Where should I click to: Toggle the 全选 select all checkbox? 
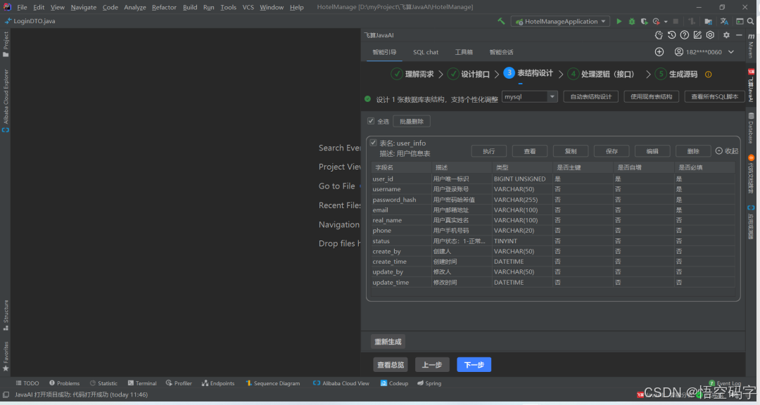coord(371,121)
